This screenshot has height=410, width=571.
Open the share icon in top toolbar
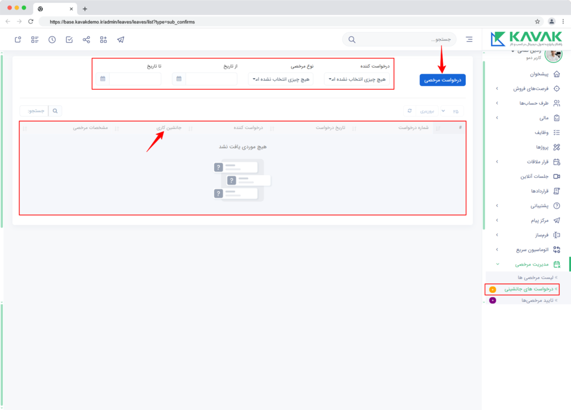coord(86,40)
